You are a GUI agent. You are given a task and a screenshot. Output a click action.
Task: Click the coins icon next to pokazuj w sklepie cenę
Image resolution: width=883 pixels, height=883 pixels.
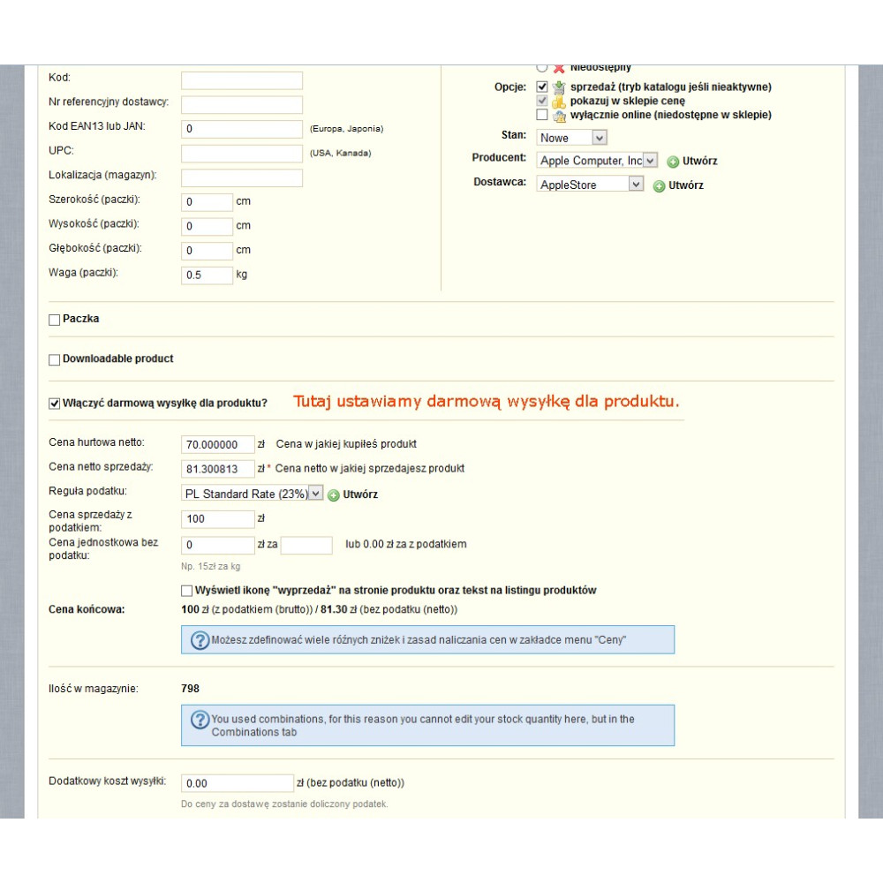[559, 102]
